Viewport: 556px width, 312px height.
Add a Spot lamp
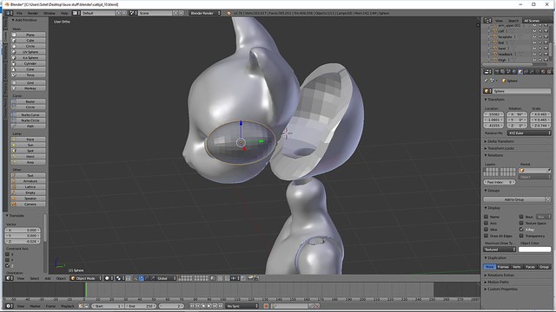coord(28,151)
